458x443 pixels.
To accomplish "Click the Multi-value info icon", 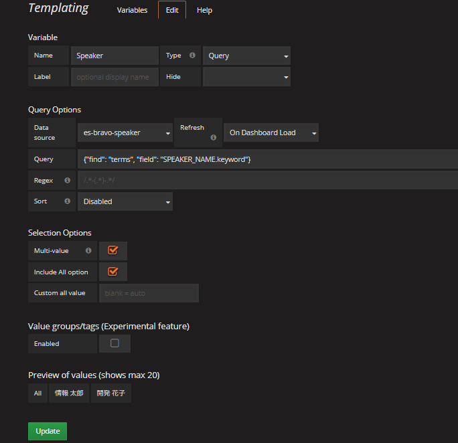I will pyautogui.click(x=88, y=251).
